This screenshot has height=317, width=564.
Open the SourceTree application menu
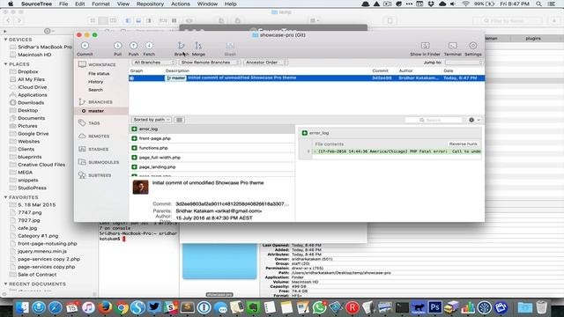(x=36, y=4)
